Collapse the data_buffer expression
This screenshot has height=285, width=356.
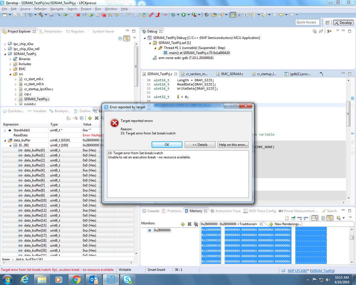pyautogui.click(x=5, y=141)
